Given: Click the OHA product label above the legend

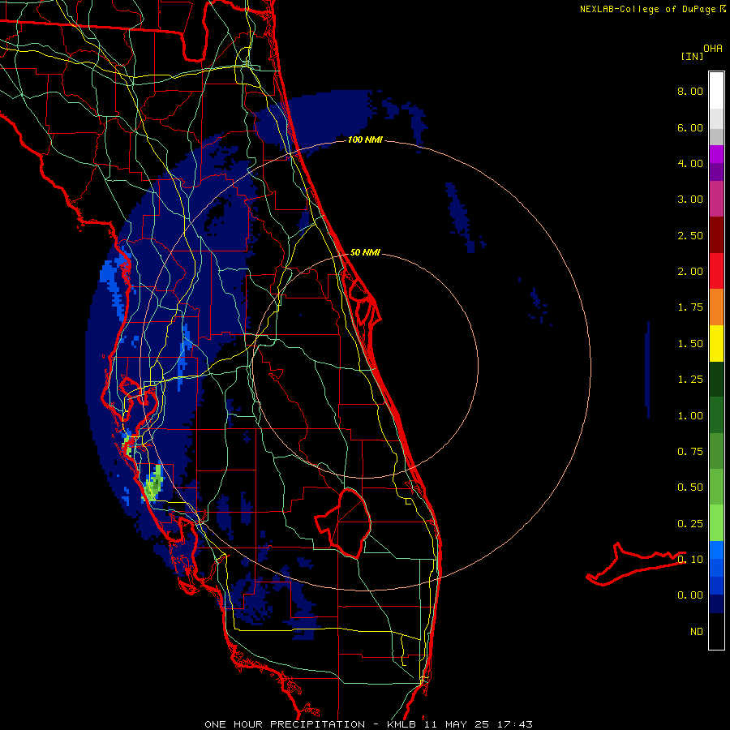Looking at the screenshot, I should (713, 49).
